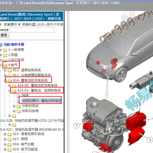Open the 规格 document
The height and width of the screenshot is (153, 153).
25,95
